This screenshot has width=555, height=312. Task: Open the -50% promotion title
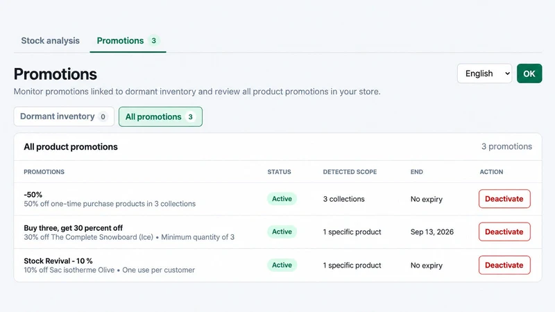pos(33,195)
